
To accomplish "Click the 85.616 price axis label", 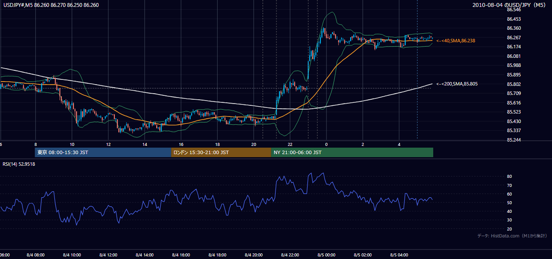I will pos(514,103).
